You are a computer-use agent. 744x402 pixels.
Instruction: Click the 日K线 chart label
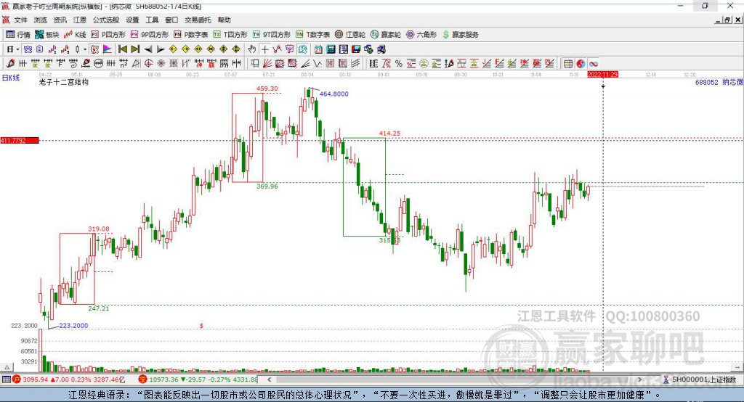tap(11, 78)
